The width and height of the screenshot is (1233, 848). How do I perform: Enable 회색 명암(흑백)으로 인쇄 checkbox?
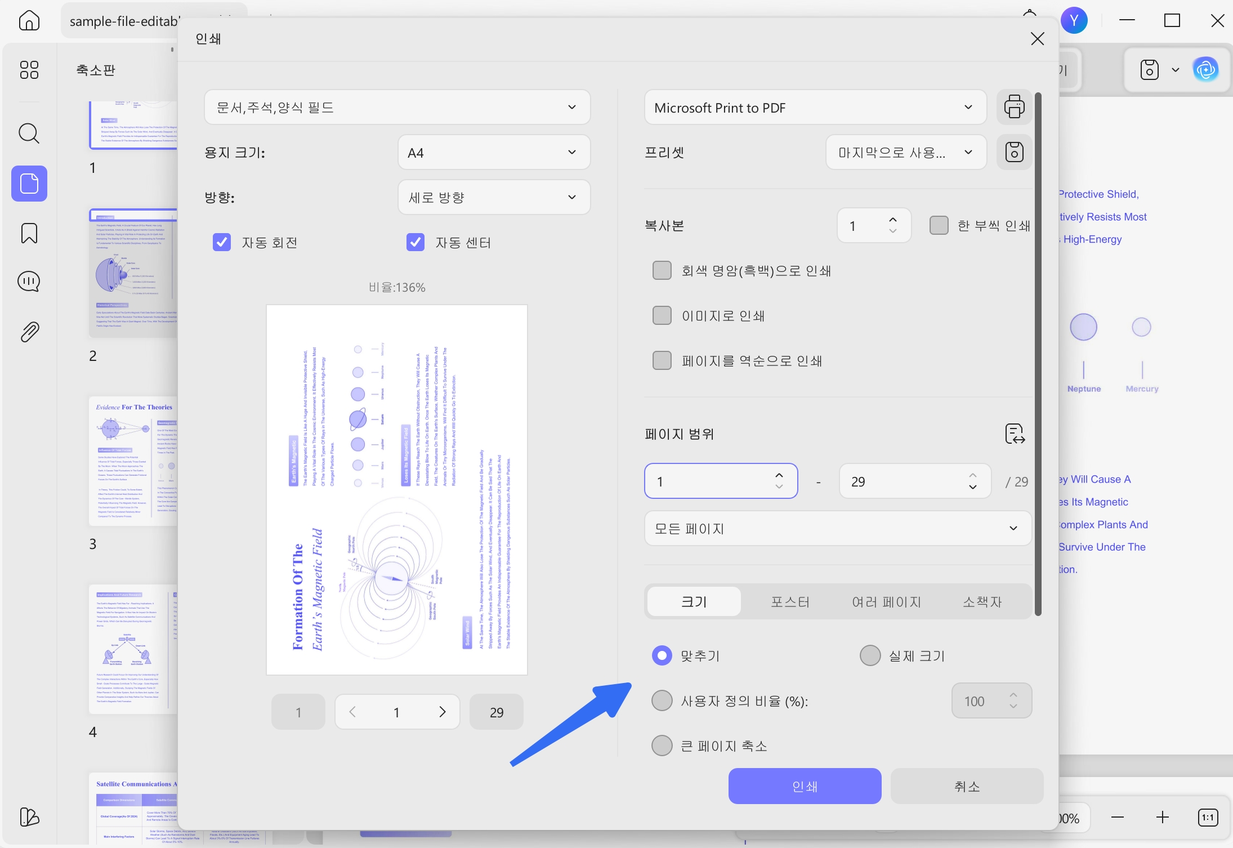coord(662,270)
